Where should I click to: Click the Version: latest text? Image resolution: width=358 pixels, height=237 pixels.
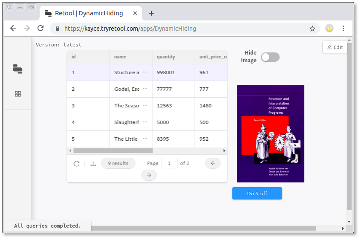58,45
